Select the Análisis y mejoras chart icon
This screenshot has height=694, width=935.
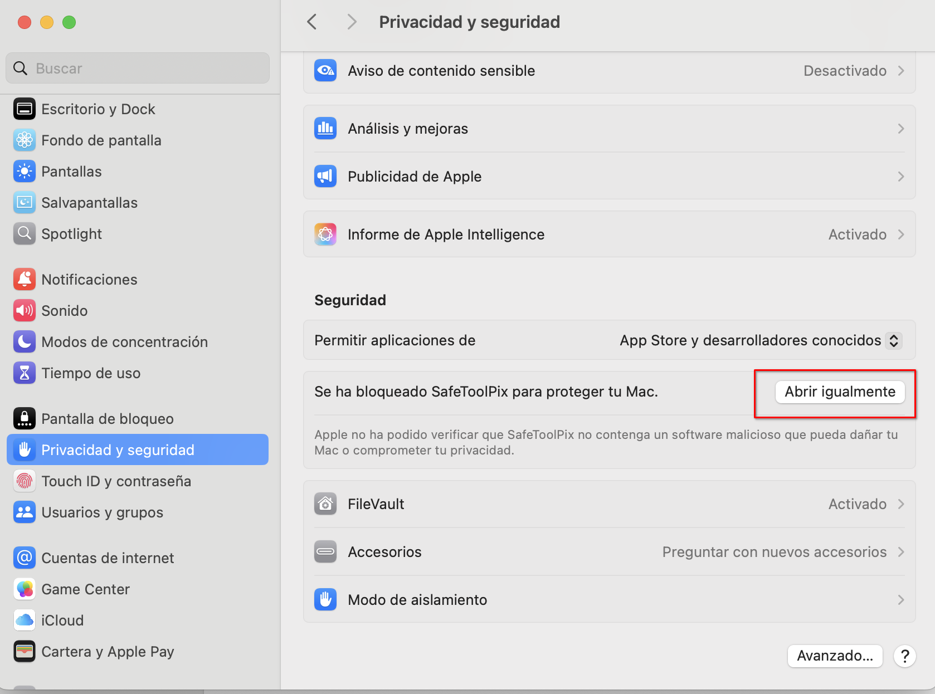[325, 128]
